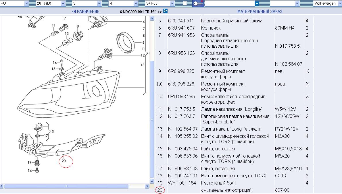
Task: Open the МАТЕРИАЛЬНЫЙ ЗАКАЗ tab
Action: [260, 11]
